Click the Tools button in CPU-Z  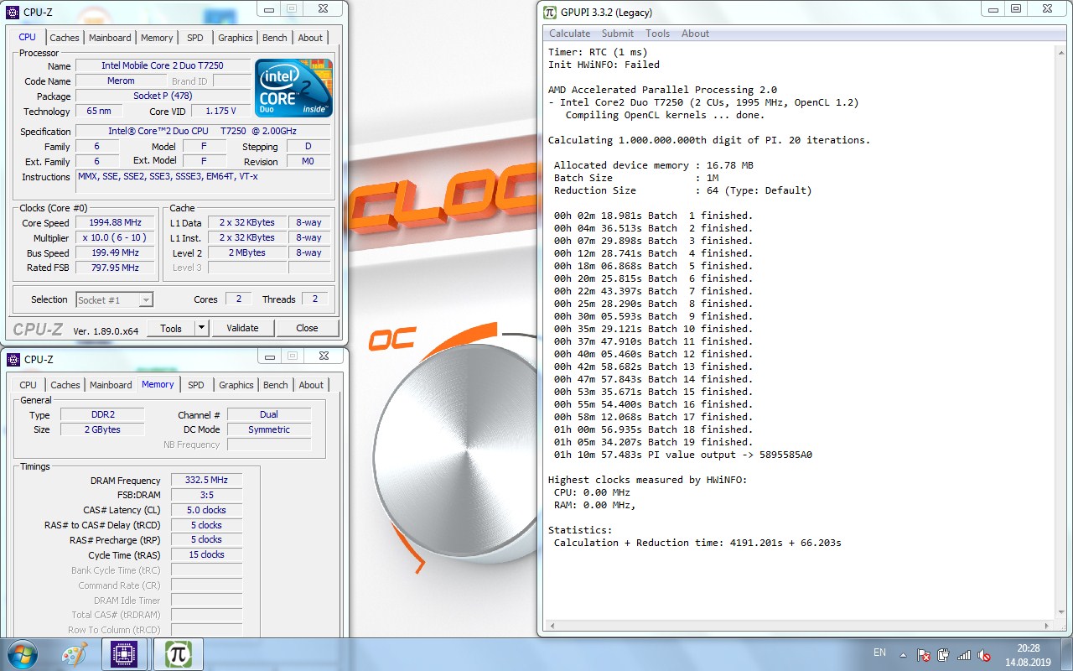coord(171,328)
